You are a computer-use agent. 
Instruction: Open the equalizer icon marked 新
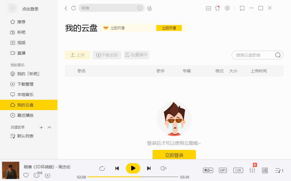[252, 170]
